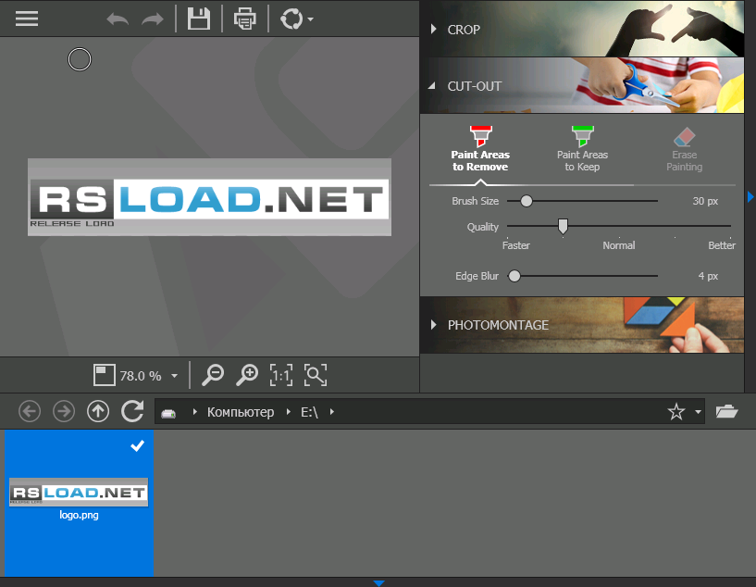Open the hamburger main menu
Screen dimensions: 756x587
(x=27, y=19)
